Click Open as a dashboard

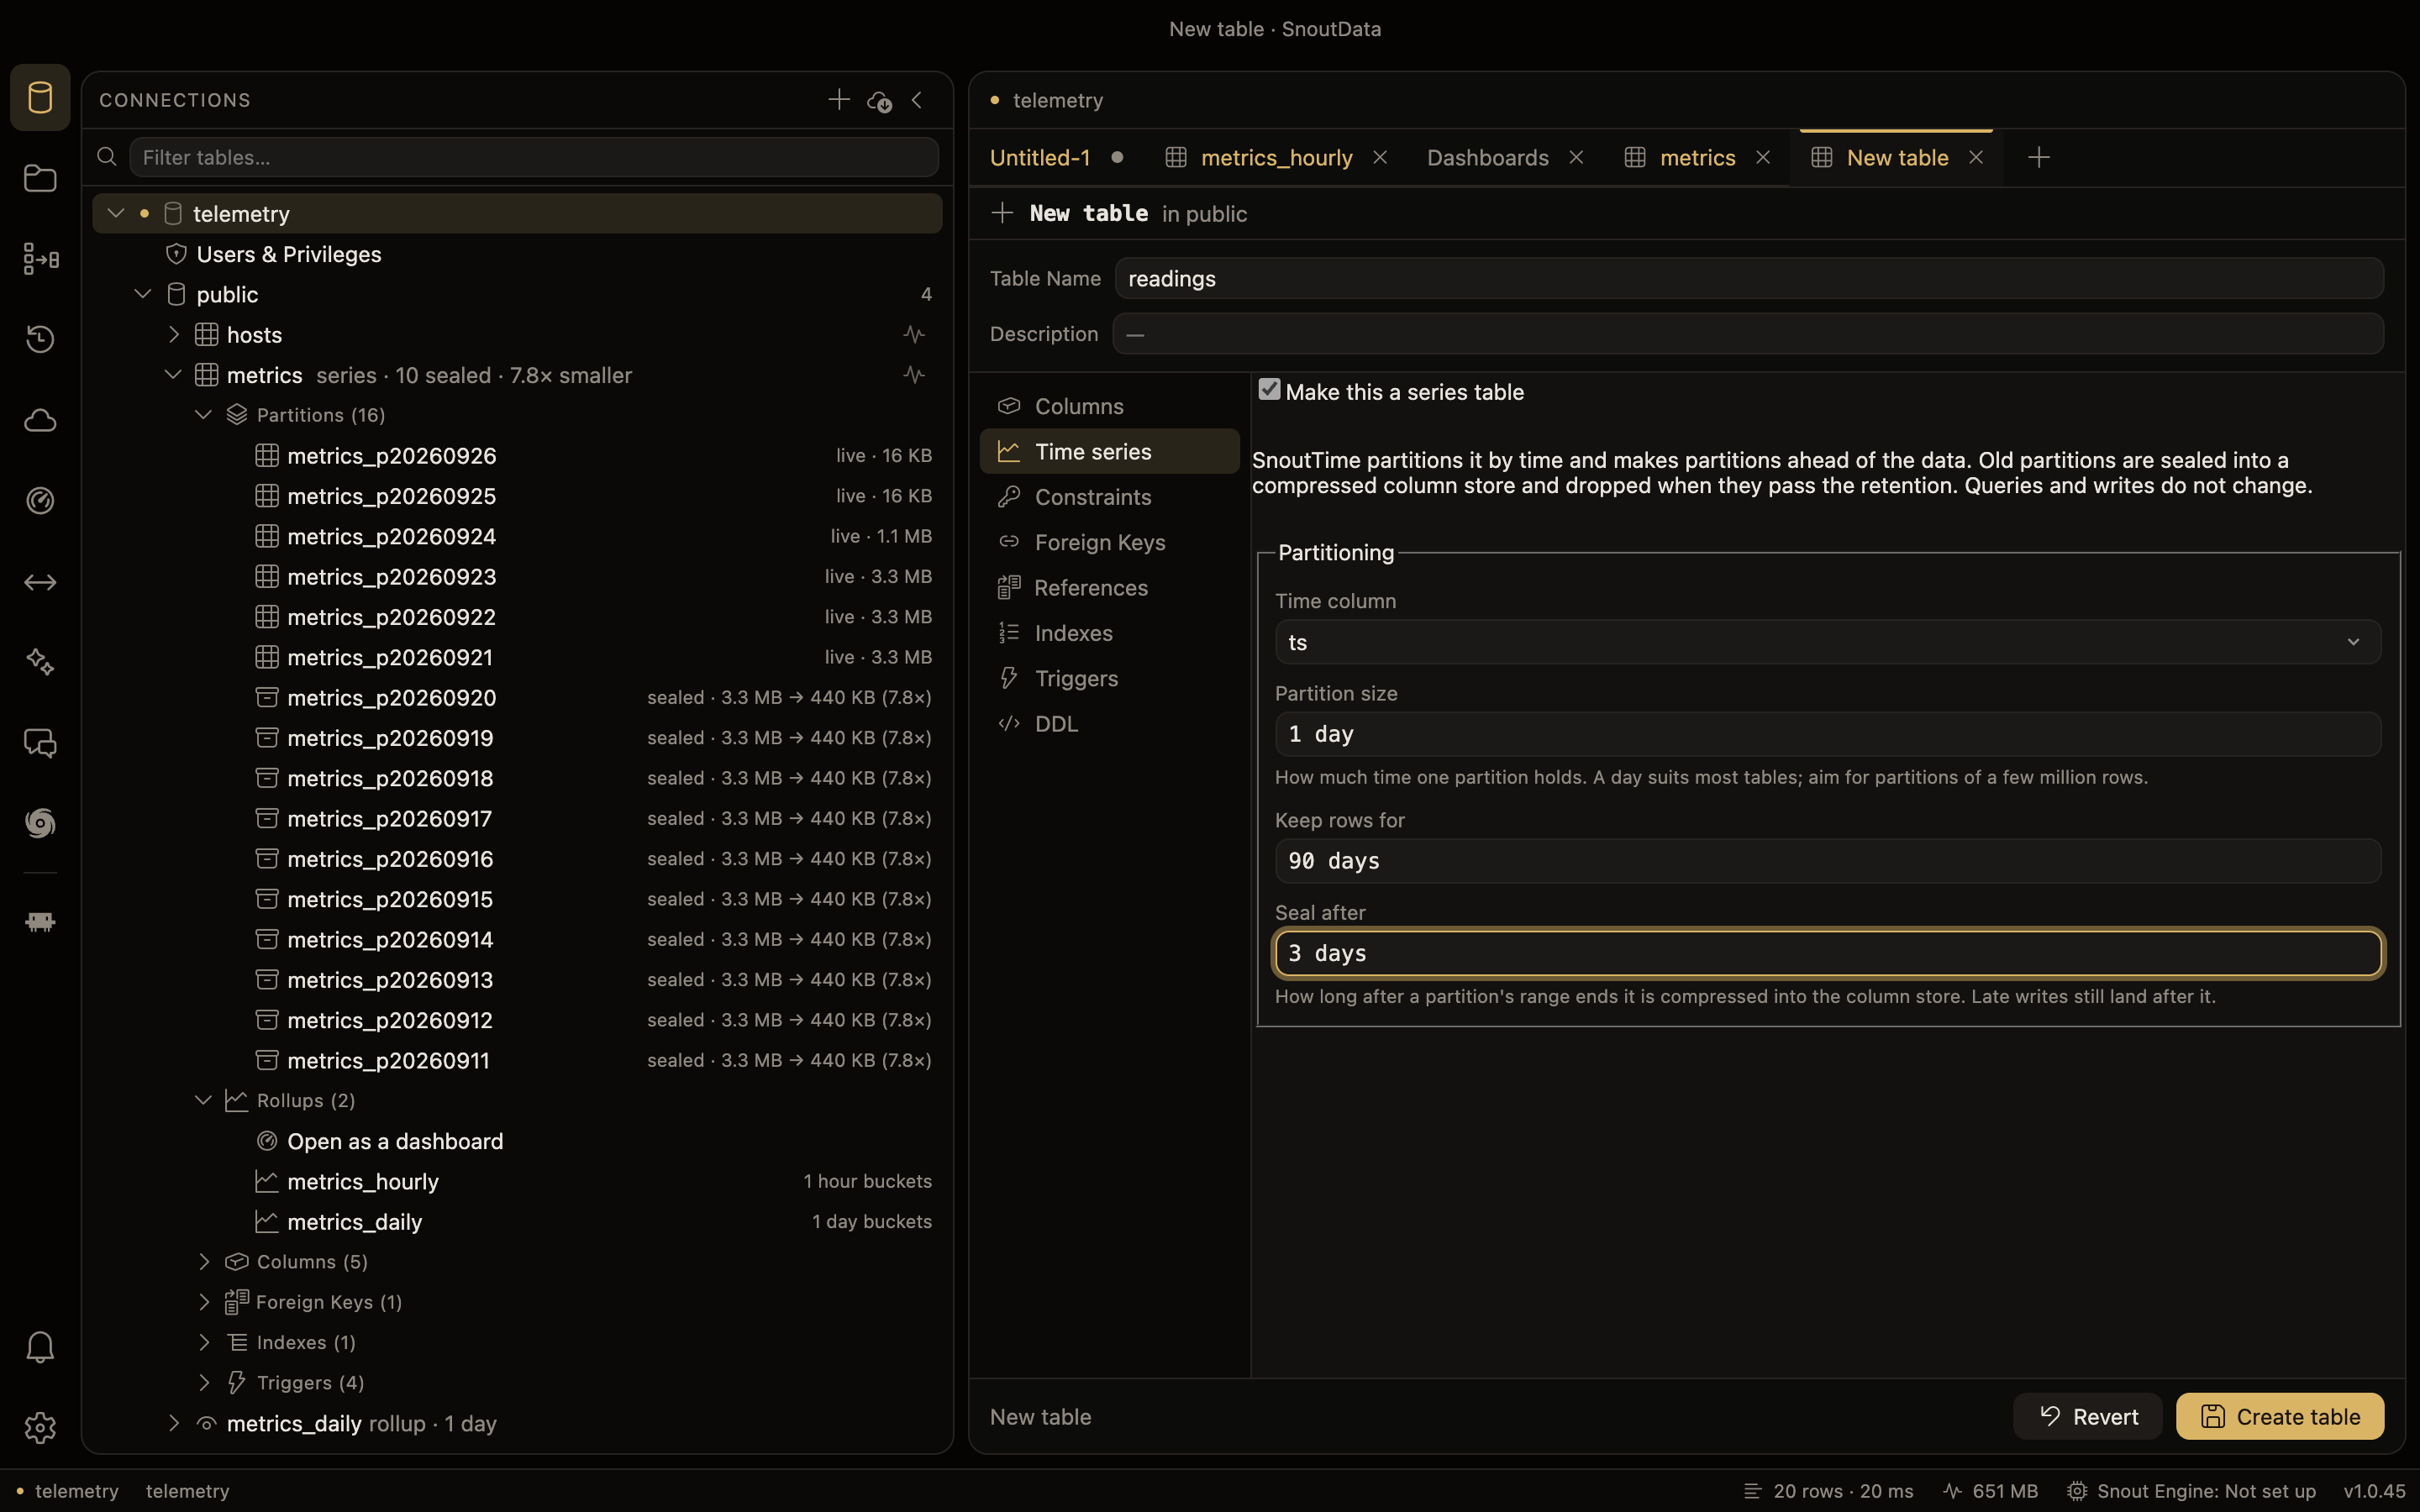[395, 1141]
